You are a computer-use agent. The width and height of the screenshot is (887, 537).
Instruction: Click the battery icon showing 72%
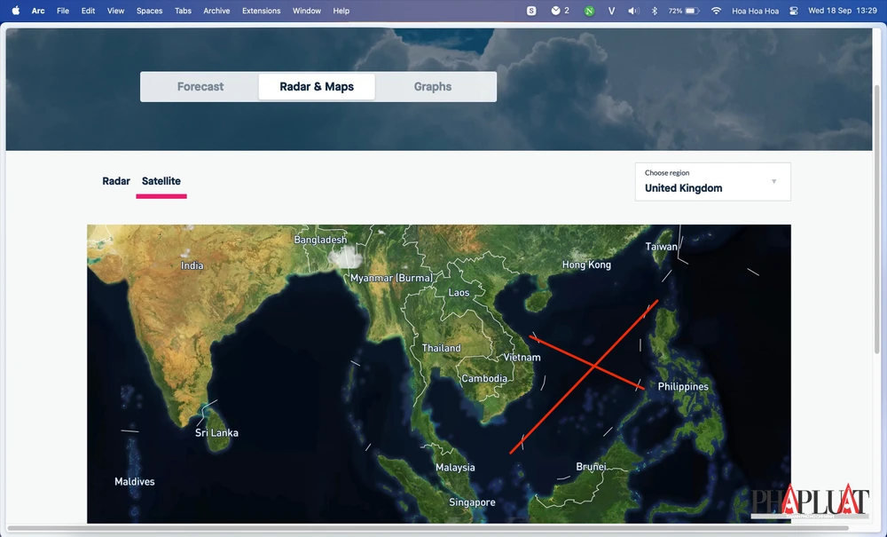683,11
